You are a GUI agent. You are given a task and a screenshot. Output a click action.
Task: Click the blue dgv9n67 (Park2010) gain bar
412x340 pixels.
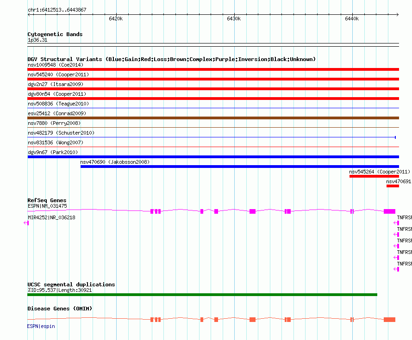click(213, 157)
